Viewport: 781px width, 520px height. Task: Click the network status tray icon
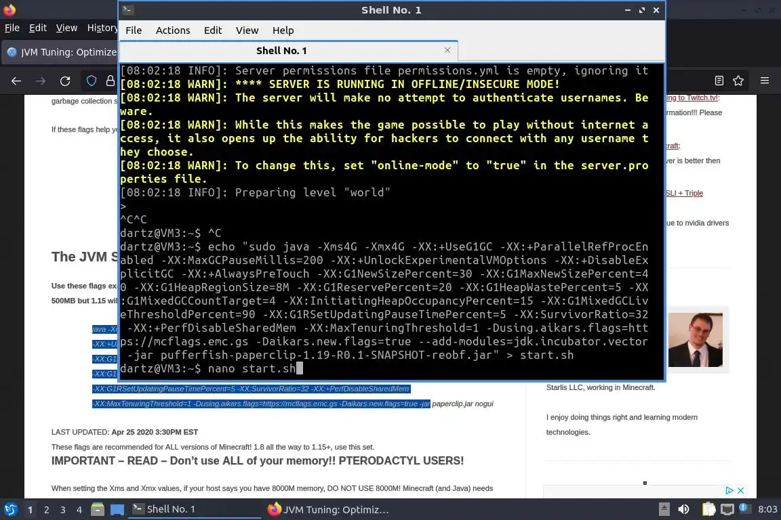coord(727,509)
